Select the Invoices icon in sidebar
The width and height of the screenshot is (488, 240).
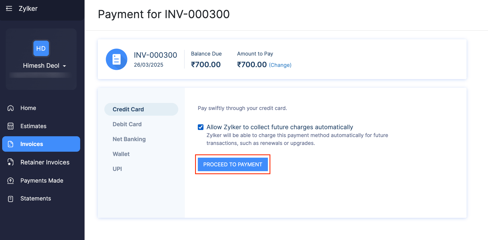[10, 144]
